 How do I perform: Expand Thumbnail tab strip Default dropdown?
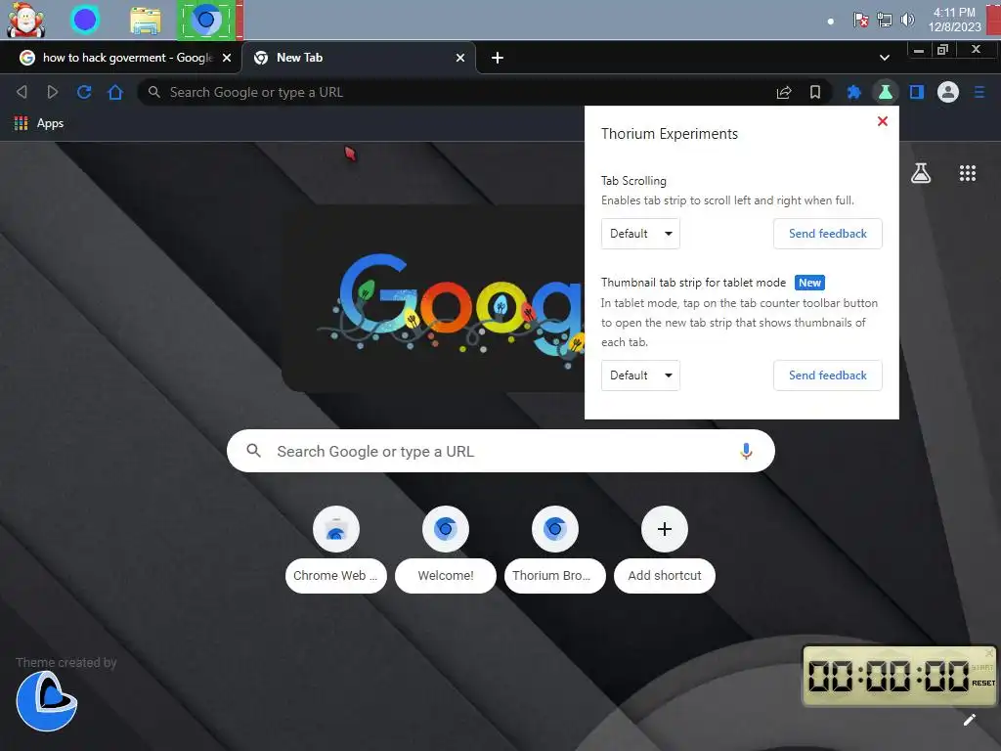[640, 375]
